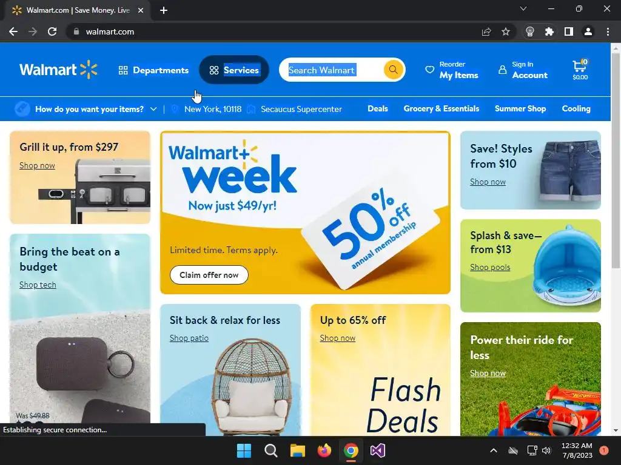Open Windows taskbar search

(x=271, y=450)
